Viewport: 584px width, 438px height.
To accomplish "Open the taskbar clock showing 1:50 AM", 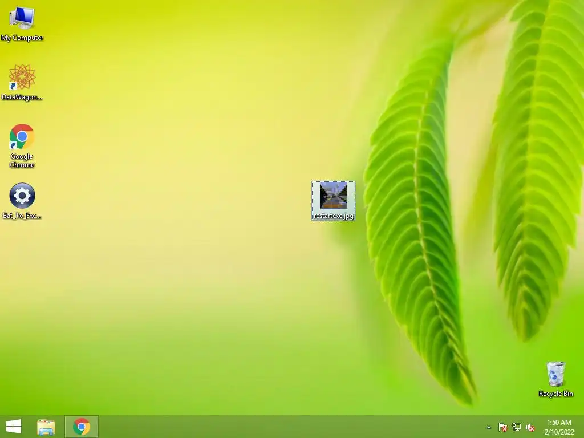I will [559, 427].
